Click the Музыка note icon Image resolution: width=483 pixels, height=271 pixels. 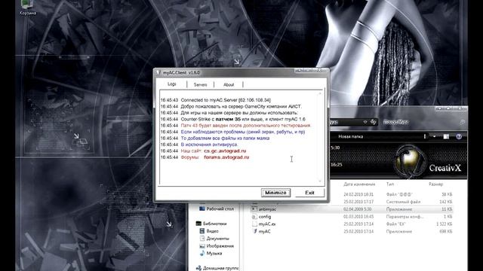click(202, 253)
